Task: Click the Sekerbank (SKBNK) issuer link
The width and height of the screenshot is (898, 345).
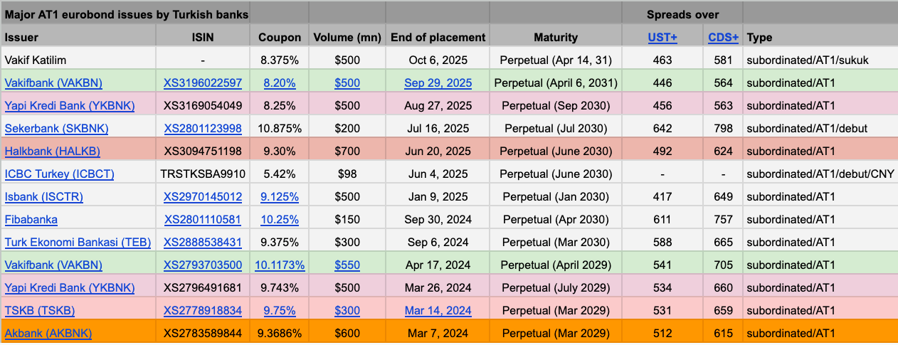Action: click(x=57, y=129)
